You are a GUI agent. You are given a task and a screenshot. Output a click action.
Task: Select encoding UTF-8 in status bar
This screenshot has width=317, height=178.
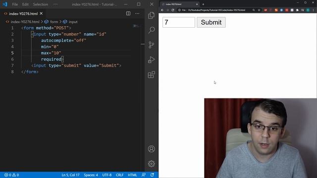click(x=107, y=175)
